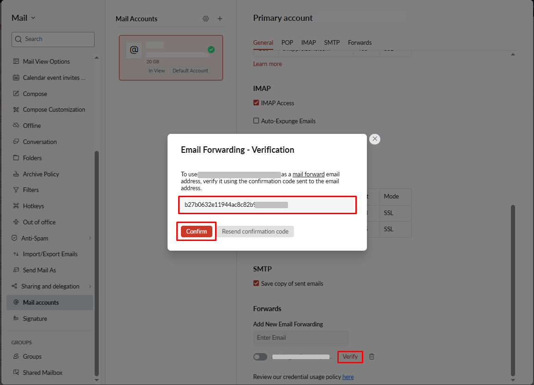
Task: Toggle the email forwarding switch
Action: pos(260,357)
